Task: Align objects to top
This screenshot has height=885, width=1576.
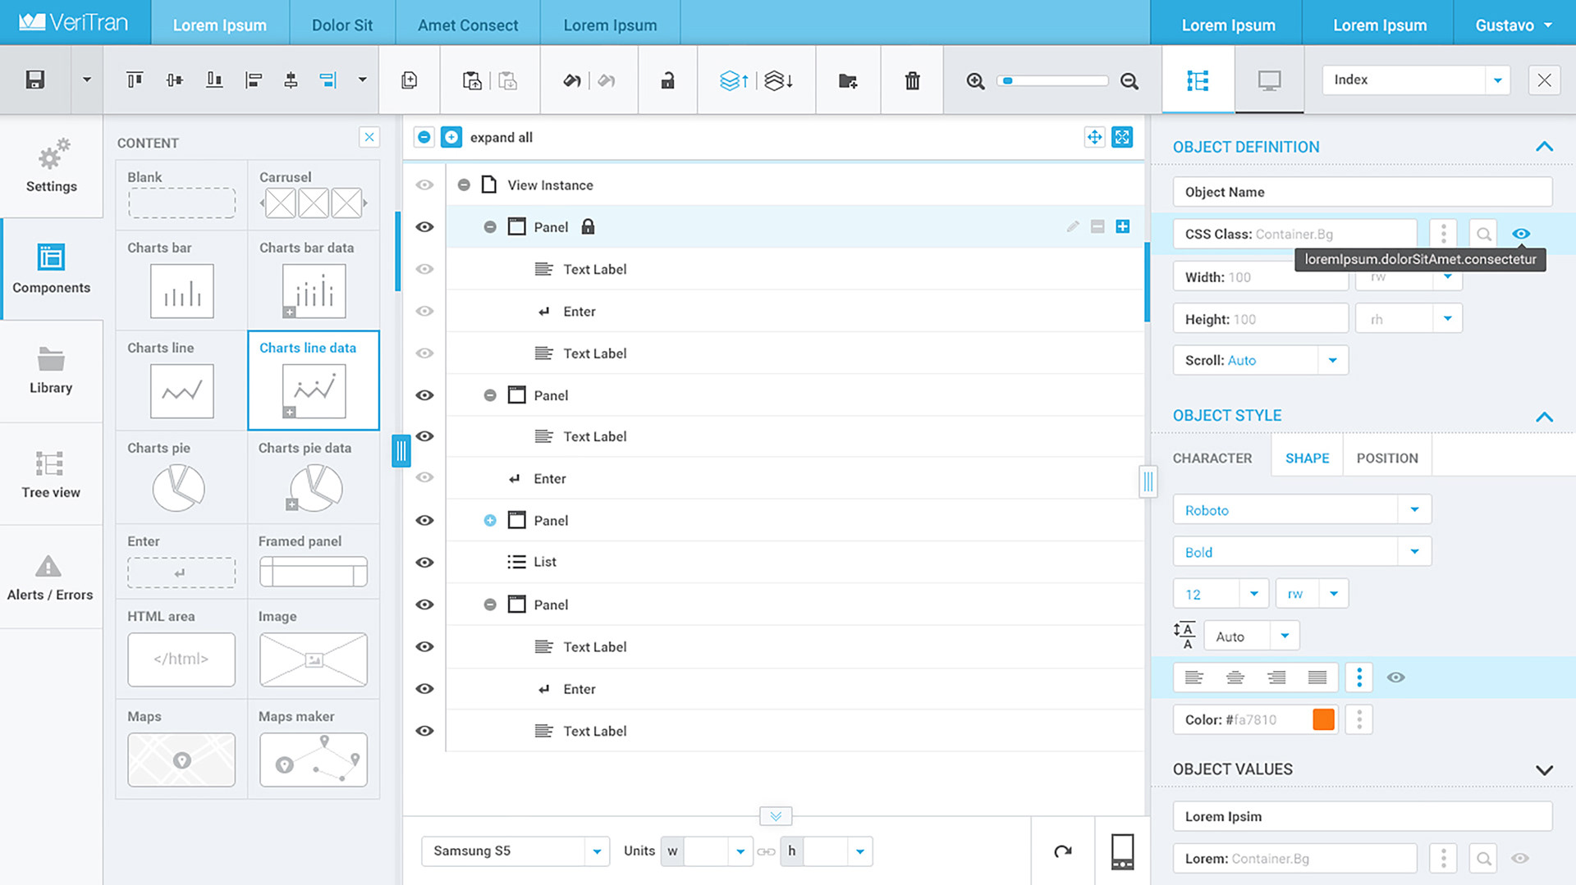Action: pyautogui.click(x=135, y=80)
